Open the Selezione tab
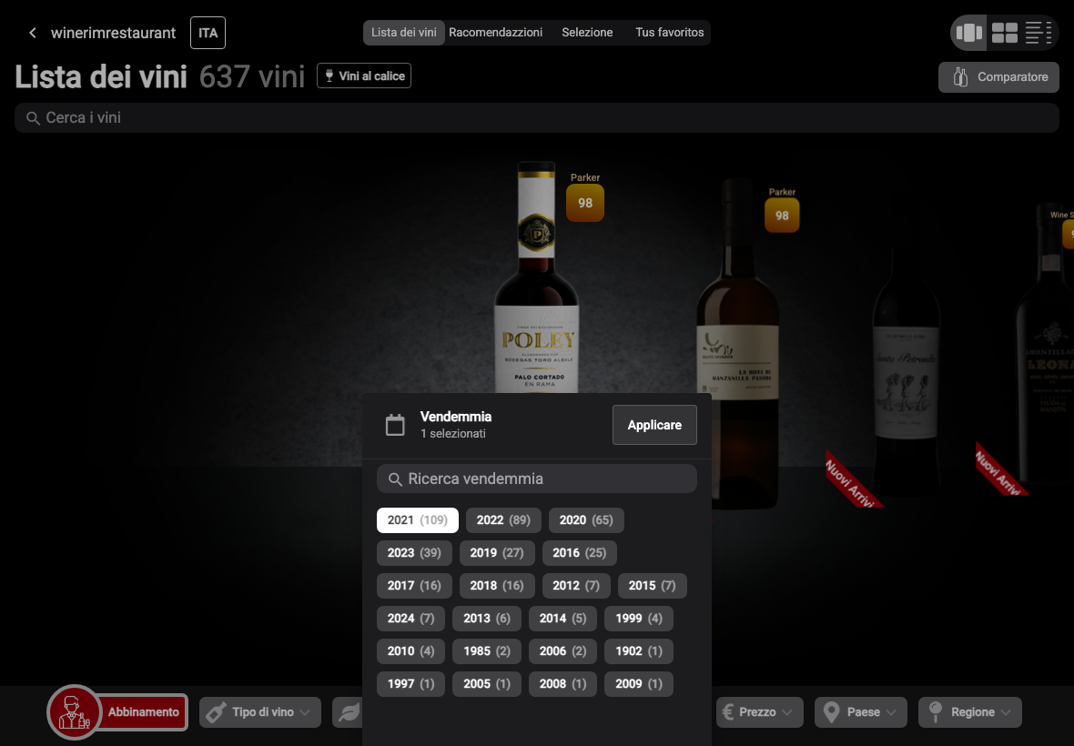 (x=587, y=32)
